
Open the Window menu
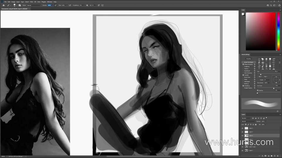coord(50,2)
